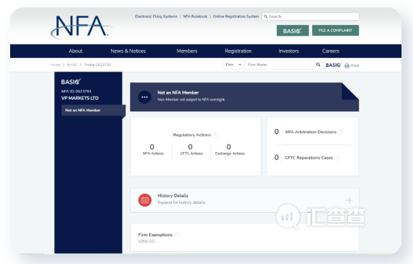Click the Print printer icon

pos(347,65)
